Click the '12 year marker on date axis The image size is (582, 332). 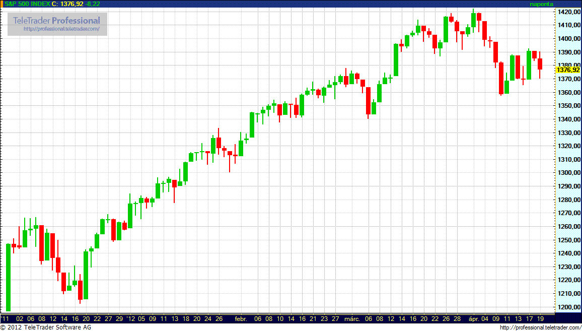131,318
